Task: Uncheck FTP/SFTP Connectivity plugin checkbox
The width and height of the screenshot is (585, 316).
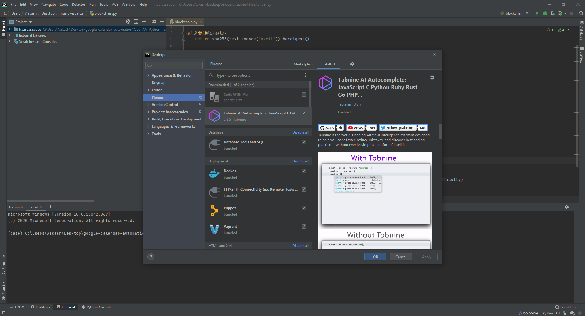Action: click(x=304, y=189)
